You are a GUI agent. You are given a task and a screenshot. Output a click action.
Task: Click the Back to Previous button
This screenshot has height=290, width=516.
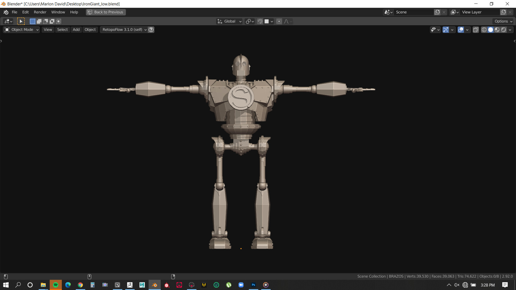click(105, 12)
